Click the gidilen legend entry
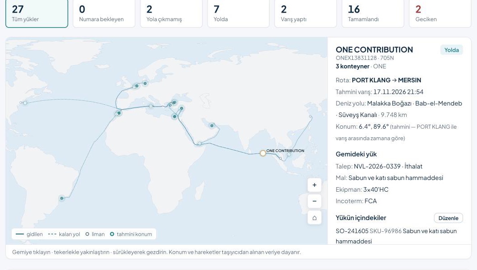This screenshot has height=270, width=477. coord(29,234)
